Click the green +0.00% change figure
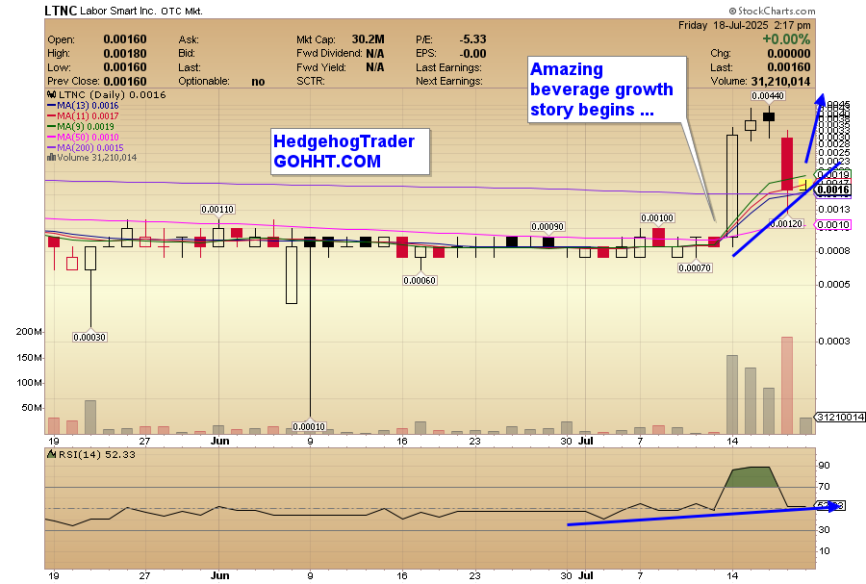 point(786,39)
